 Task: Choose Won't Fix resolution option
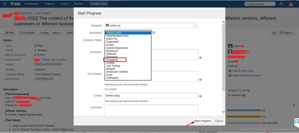coord(111,39)
